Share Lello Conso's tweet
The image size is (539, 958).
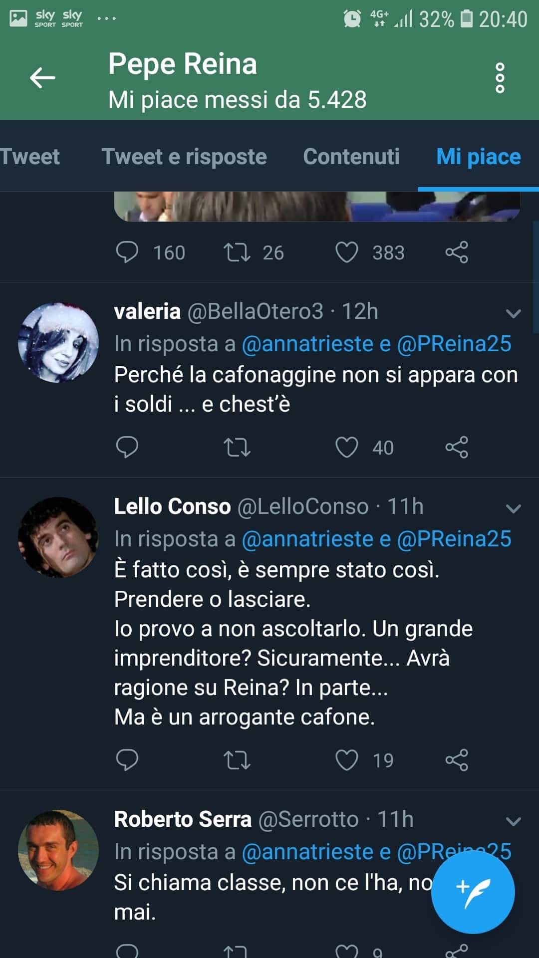457,760
